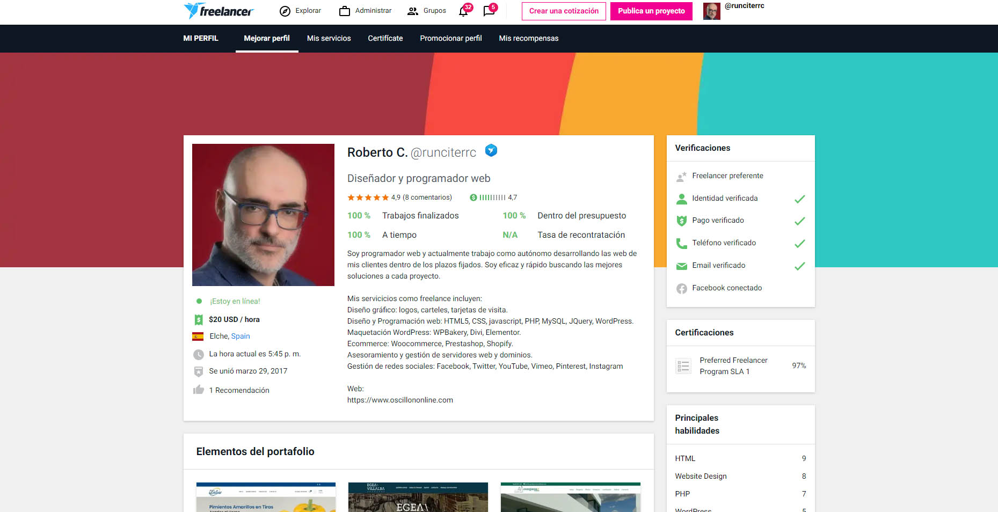
Task: Click the Explorar compass icon
Action: [285, 11]
